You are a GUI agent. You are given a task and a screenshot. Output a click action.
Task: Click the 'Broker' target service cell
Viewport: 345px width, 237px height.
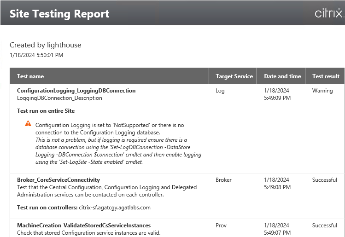click(x=223, y=180)
